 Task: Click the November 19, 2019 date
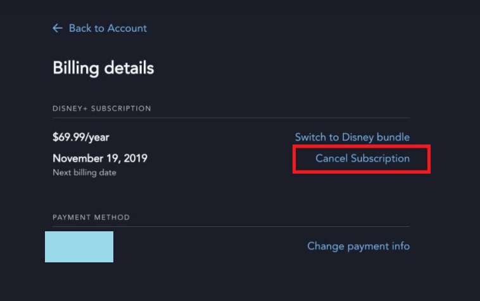coord(100,158)
